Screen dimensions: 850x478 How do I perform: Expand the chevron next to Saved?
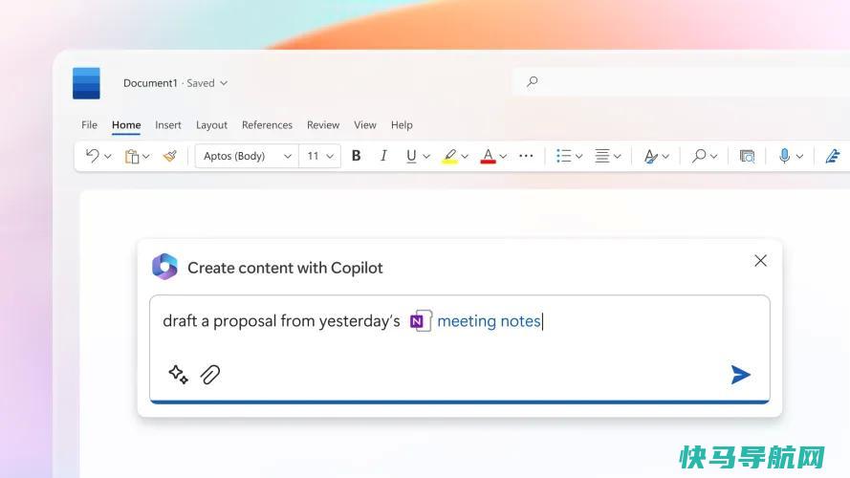tap(224, 83)
